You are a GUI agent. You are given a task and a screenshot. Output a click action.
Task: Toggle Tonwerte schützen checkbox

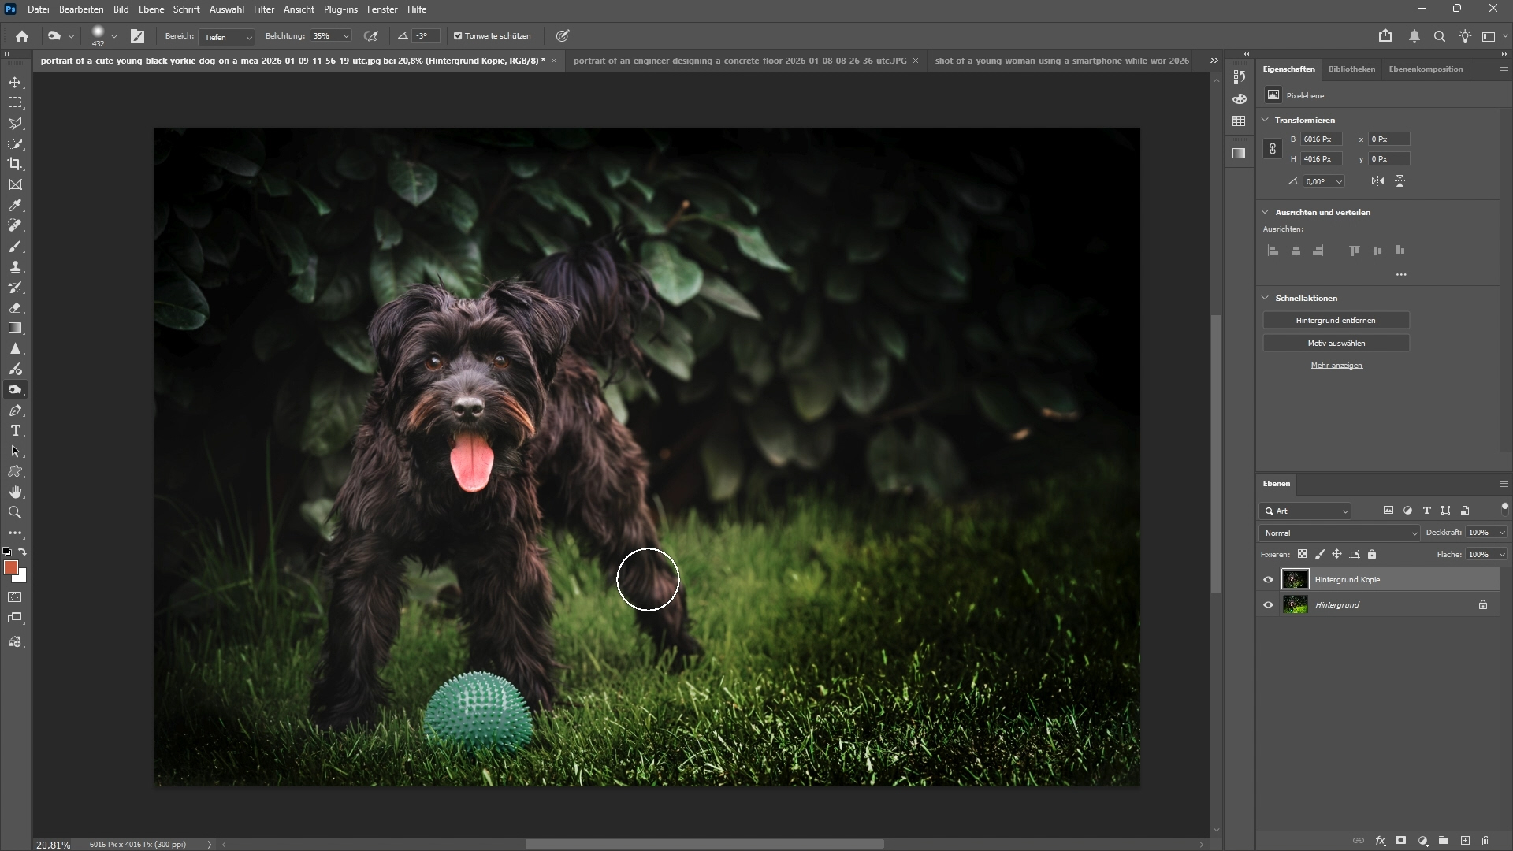458,35
